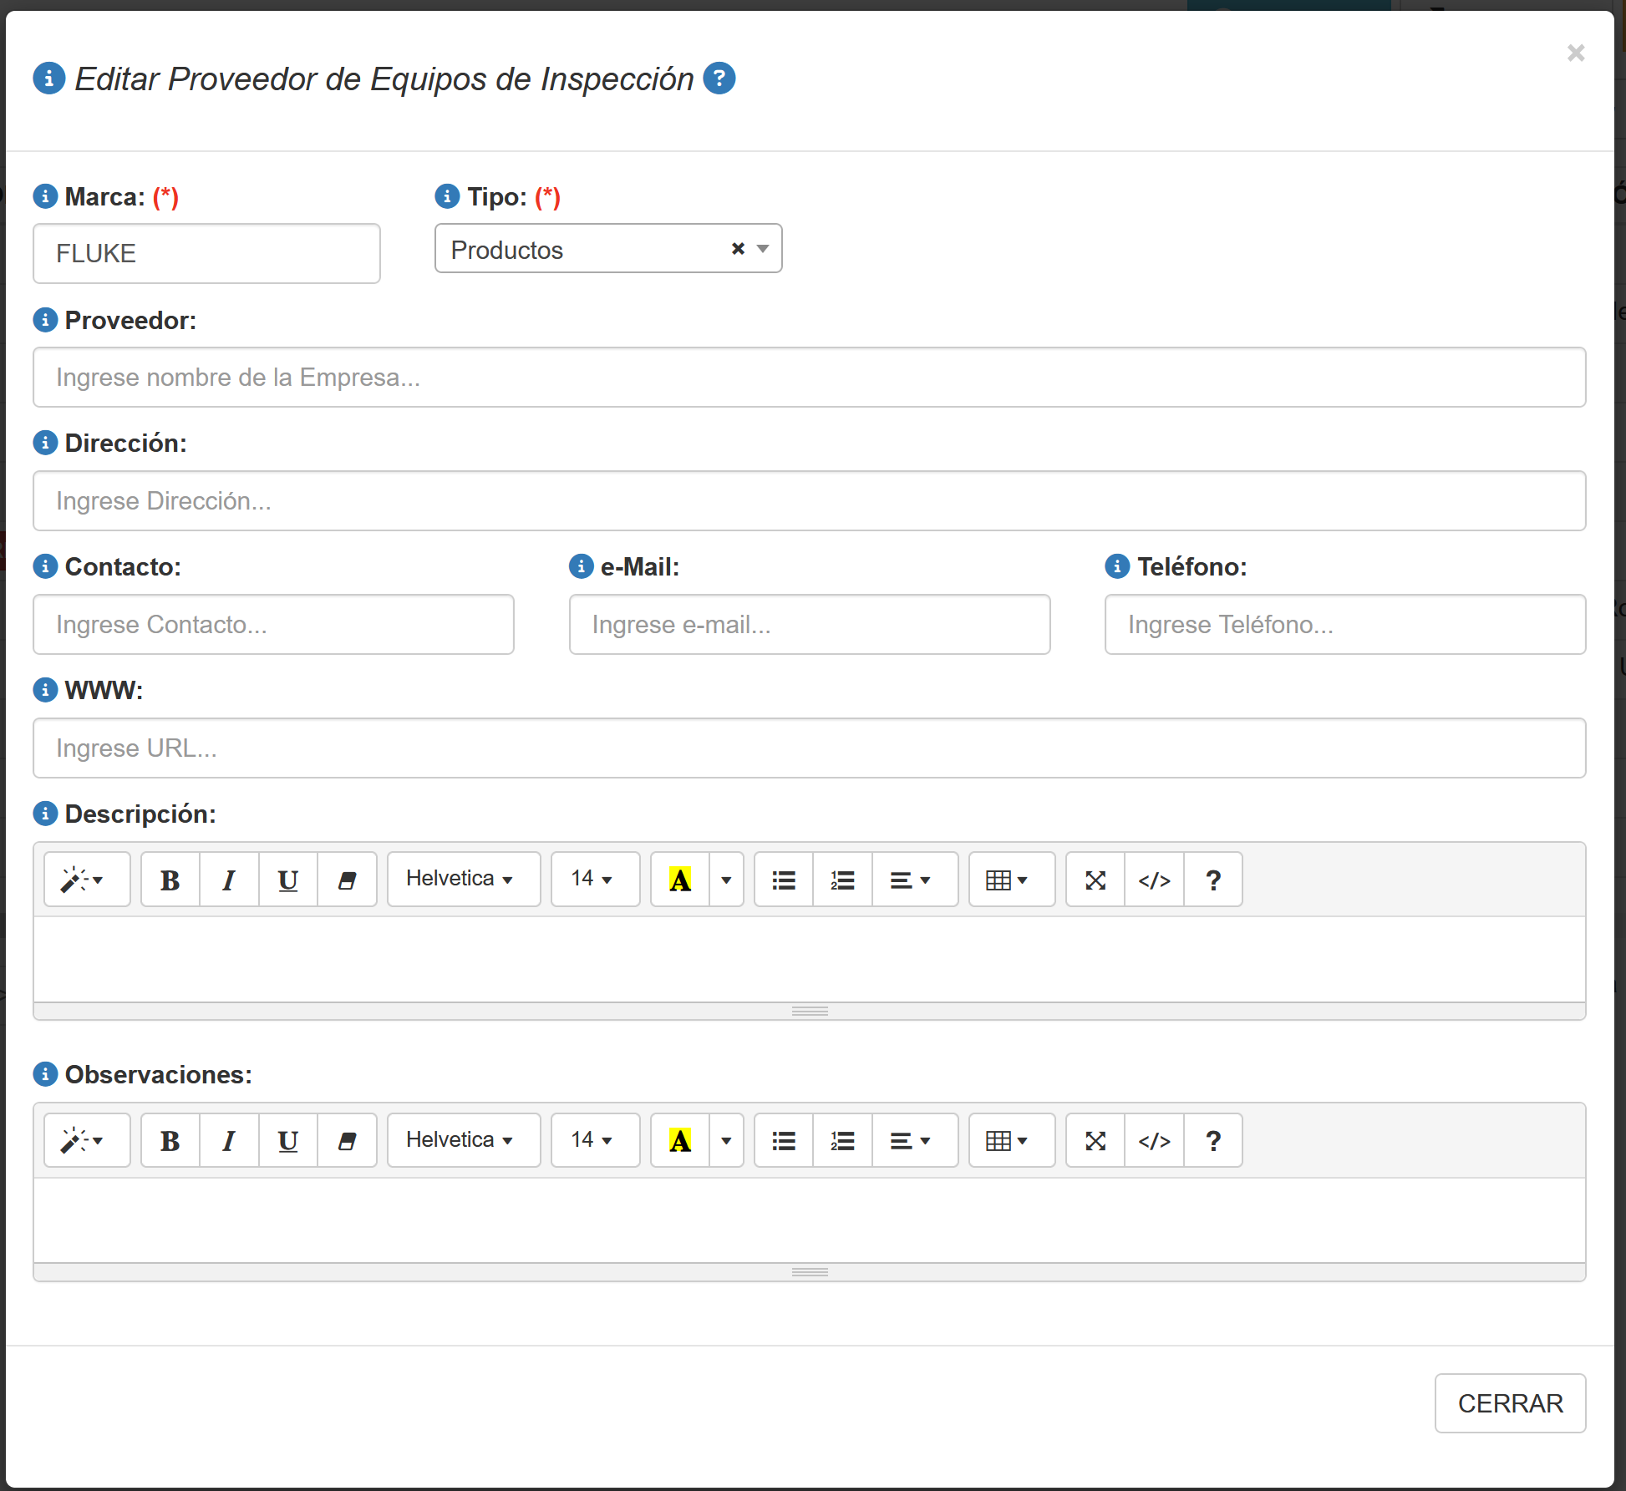The image size is (1626, 1491).
Task: Expand font size 14 dropdown in Observaciones
Action: (594, 1141)
